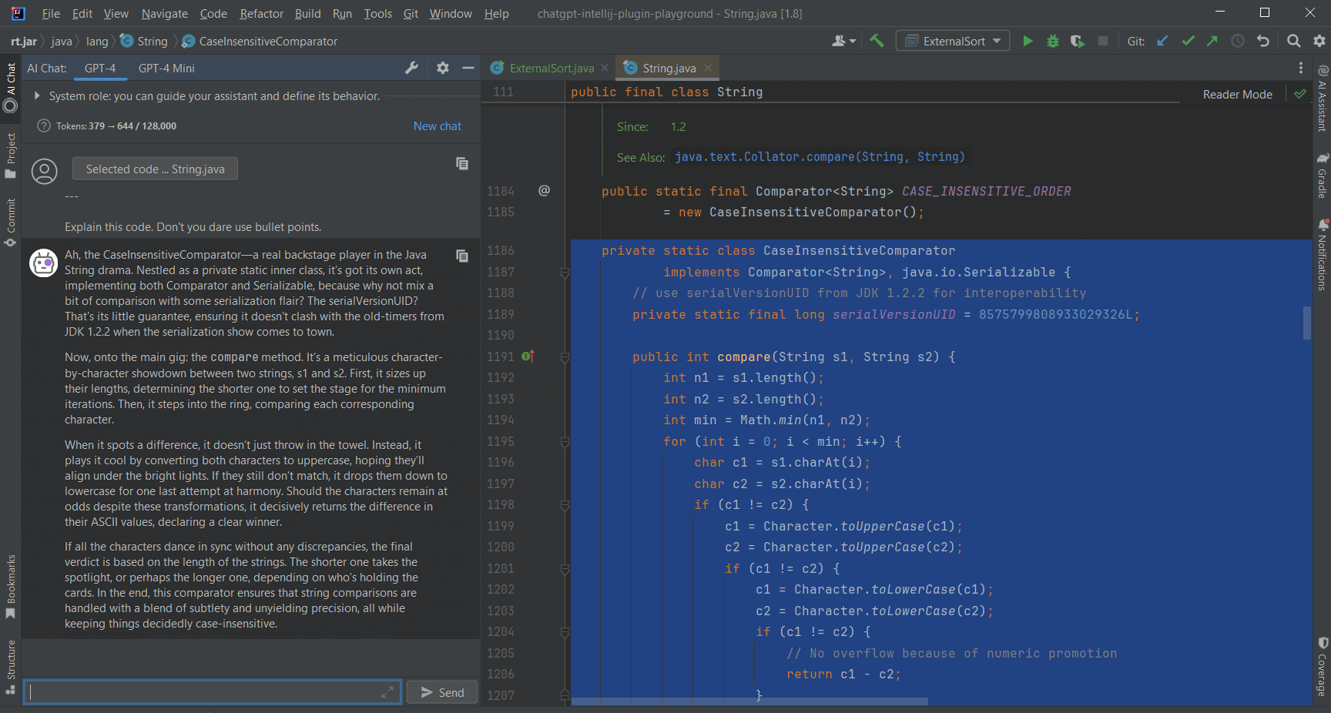Viewport: 1331px width, 713px height.
Task: Open the ExternalSort run configuration dropdown
Action: tap(953, 41)
